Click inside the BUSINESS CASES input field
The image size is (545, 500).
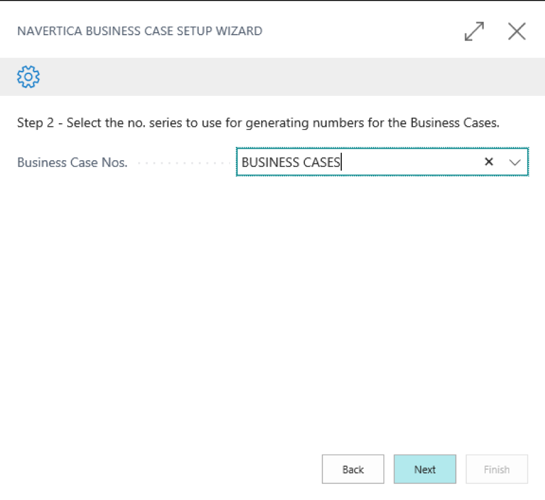(358, 162)
